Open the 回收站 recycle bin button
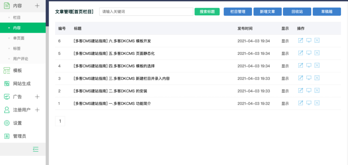 [297, 12]
